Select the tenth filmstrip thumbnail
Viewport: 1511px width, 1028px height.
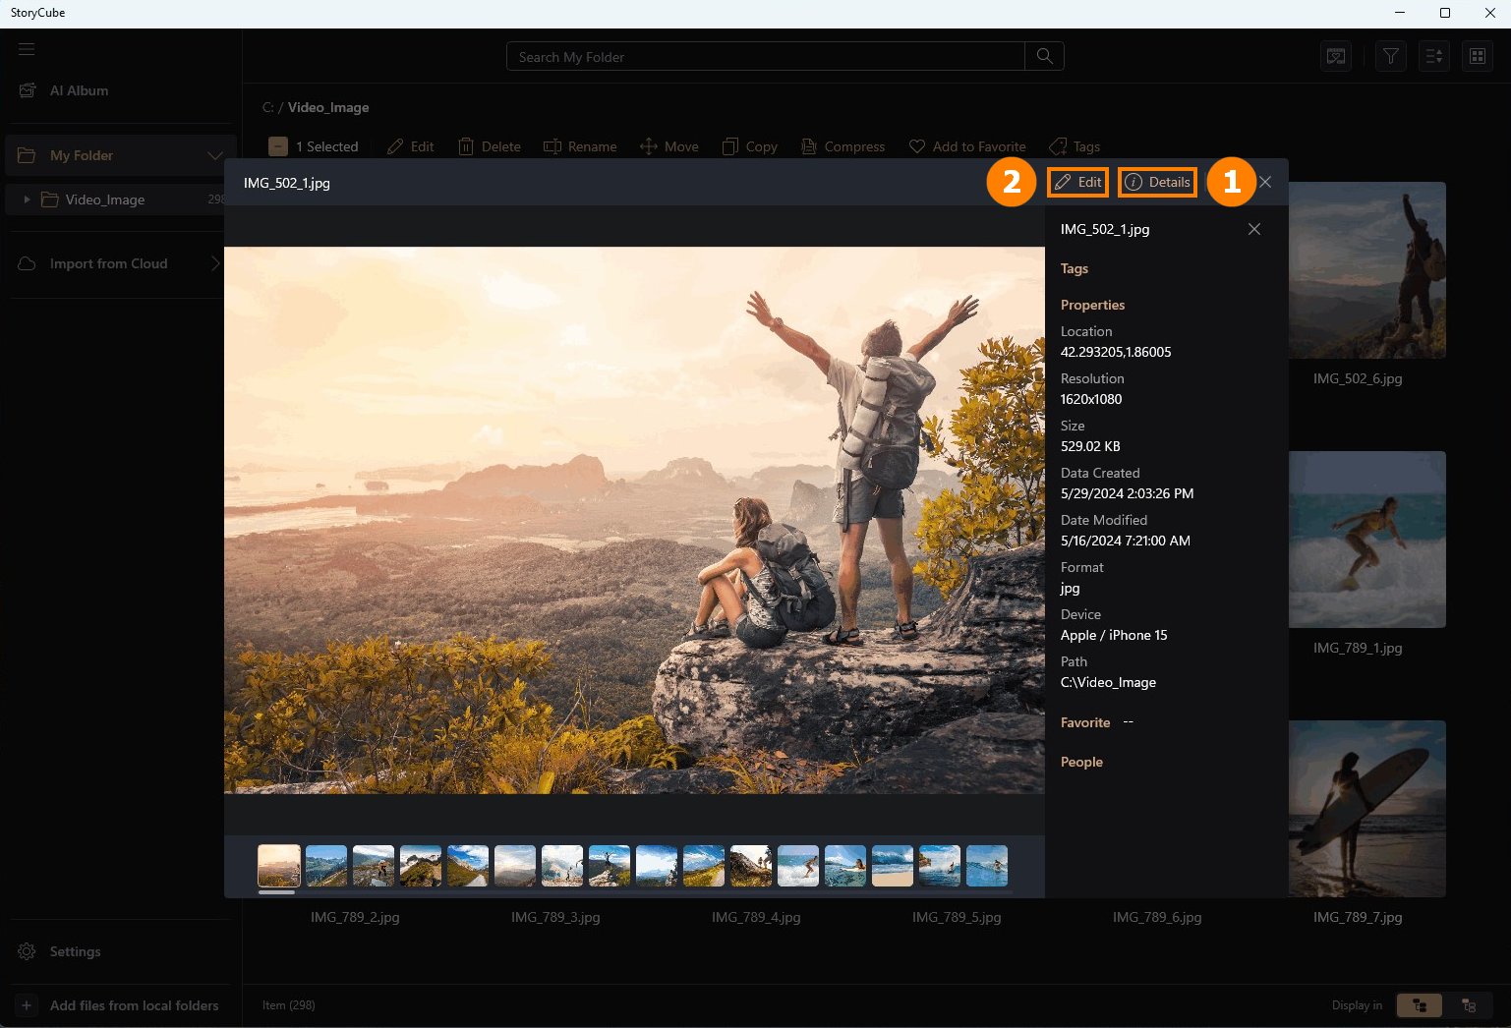click(704, 866)
